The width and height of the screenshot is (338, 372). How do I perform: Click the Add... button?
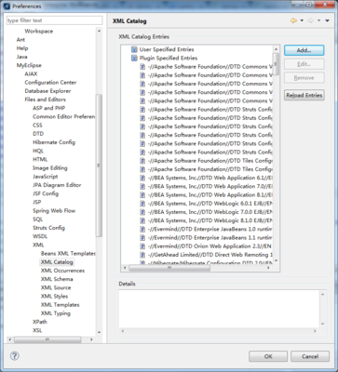coord(304,50)
